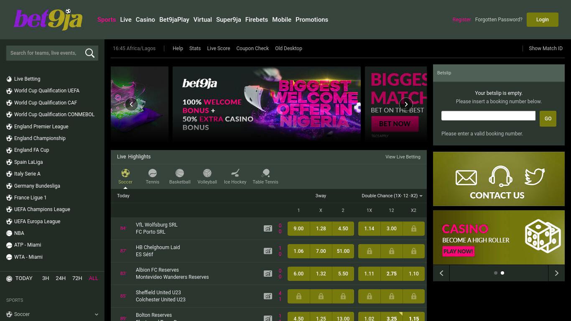Select the Volleyball sport icon

(207, 173)
